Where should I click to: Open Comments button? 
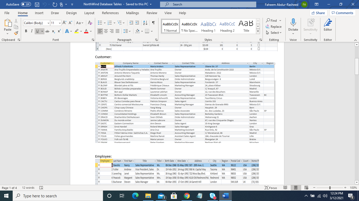pyautogui.click(x=343, y=13)
